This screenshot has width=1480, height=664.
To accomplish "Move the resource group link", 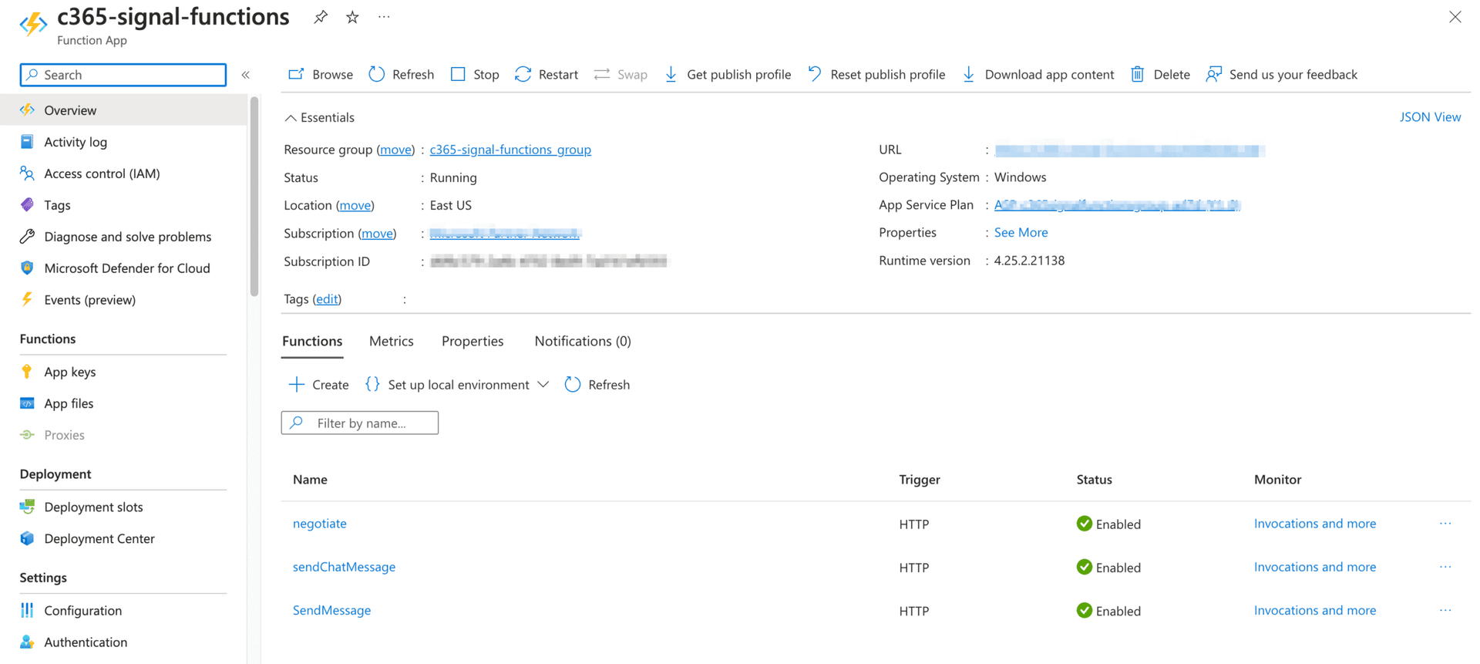I will pyautogui.click(x=395, y=150).
